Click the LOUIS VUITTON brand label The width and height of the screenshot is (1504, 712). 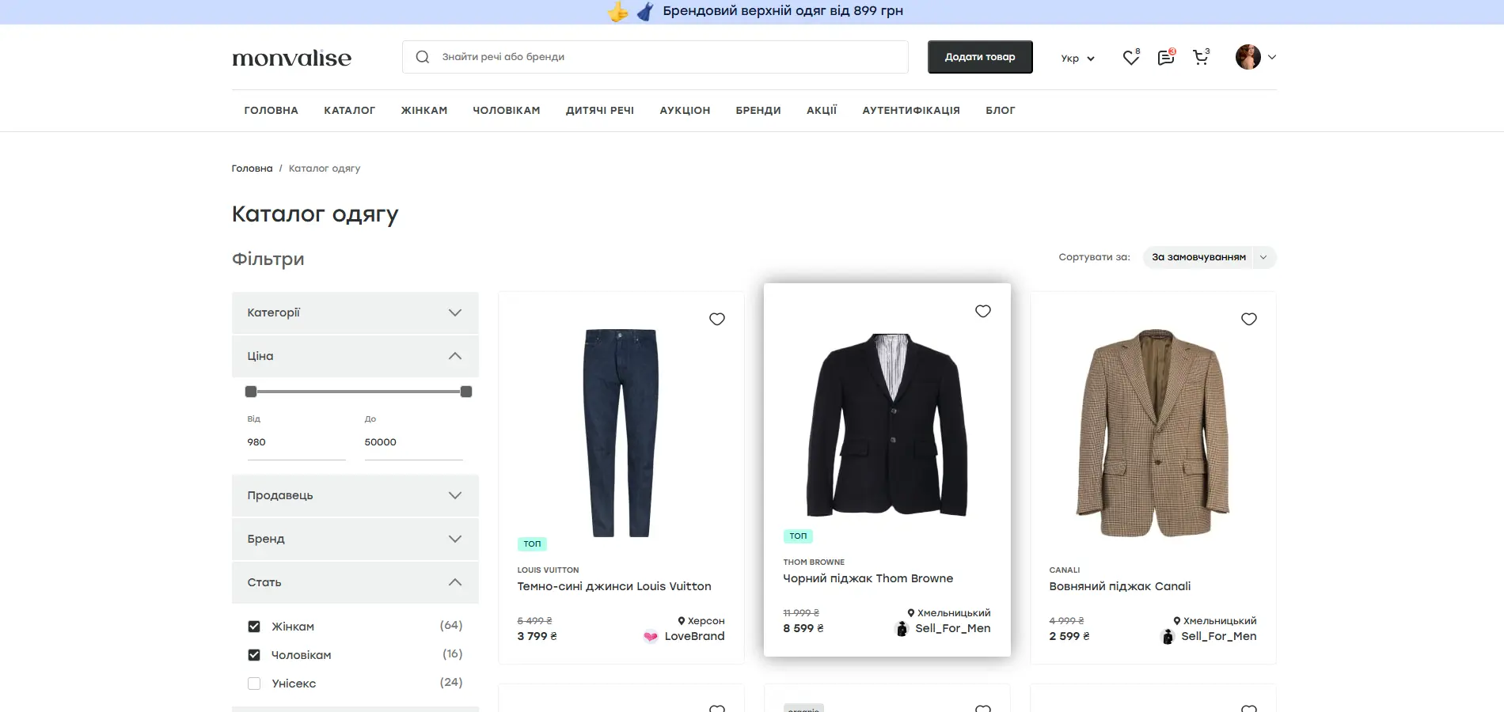548,570
